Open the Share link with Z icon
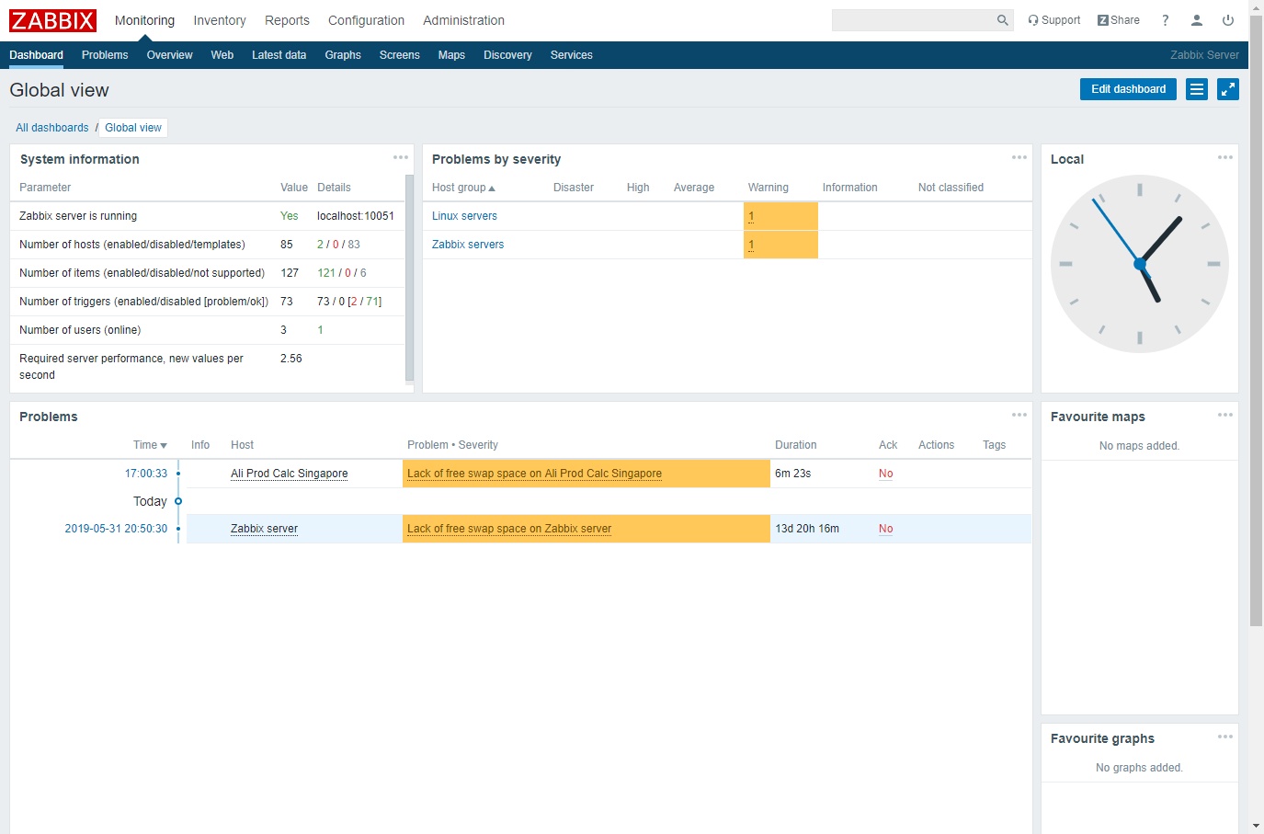Image resolution: width=1264 pixels, height=834 pixels. (x=1119, y=20)
